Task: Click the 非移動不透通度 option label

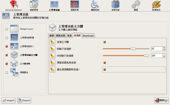Action: click(x=65, y=56)
